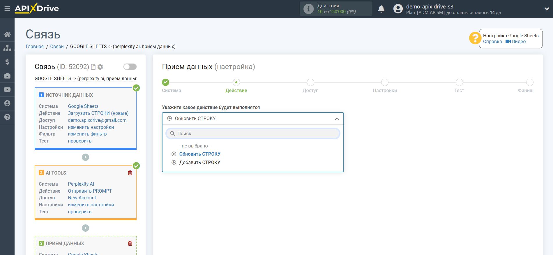Click the connection name field text
The height and width of the screenshot is (255, 553).
(x=86, y=79)
